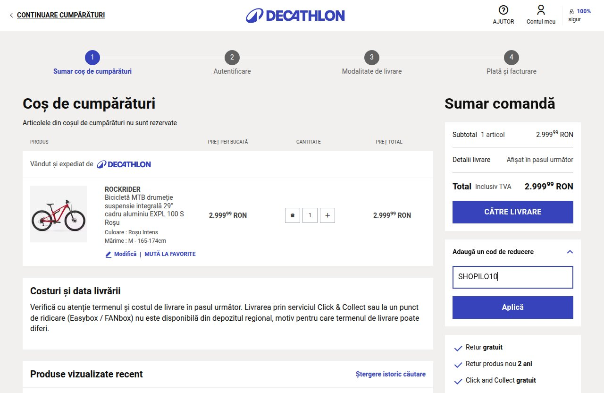Click the back arrow beside Continuare cumpărături
Image resolution: width=604 pixels, height=393 pixels.
(x=11, y=15)
